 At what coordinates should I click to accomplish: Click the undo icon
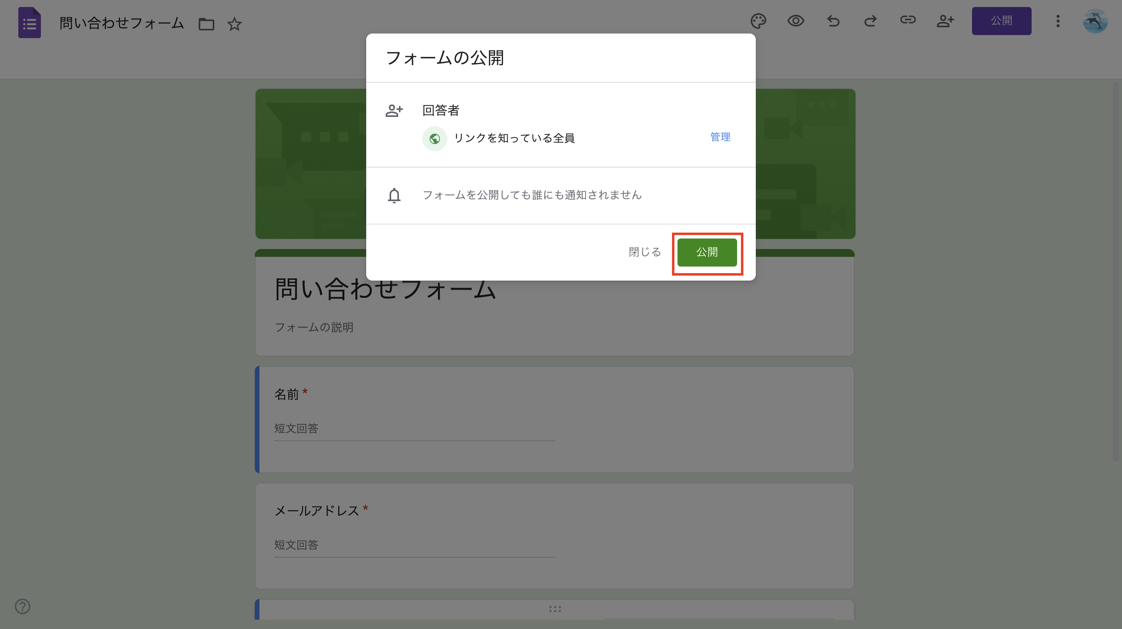(833, 21)
